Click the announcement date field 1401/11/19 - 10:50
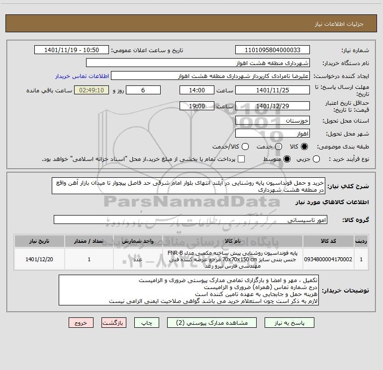383x370 pixels. tap(72, 50)
